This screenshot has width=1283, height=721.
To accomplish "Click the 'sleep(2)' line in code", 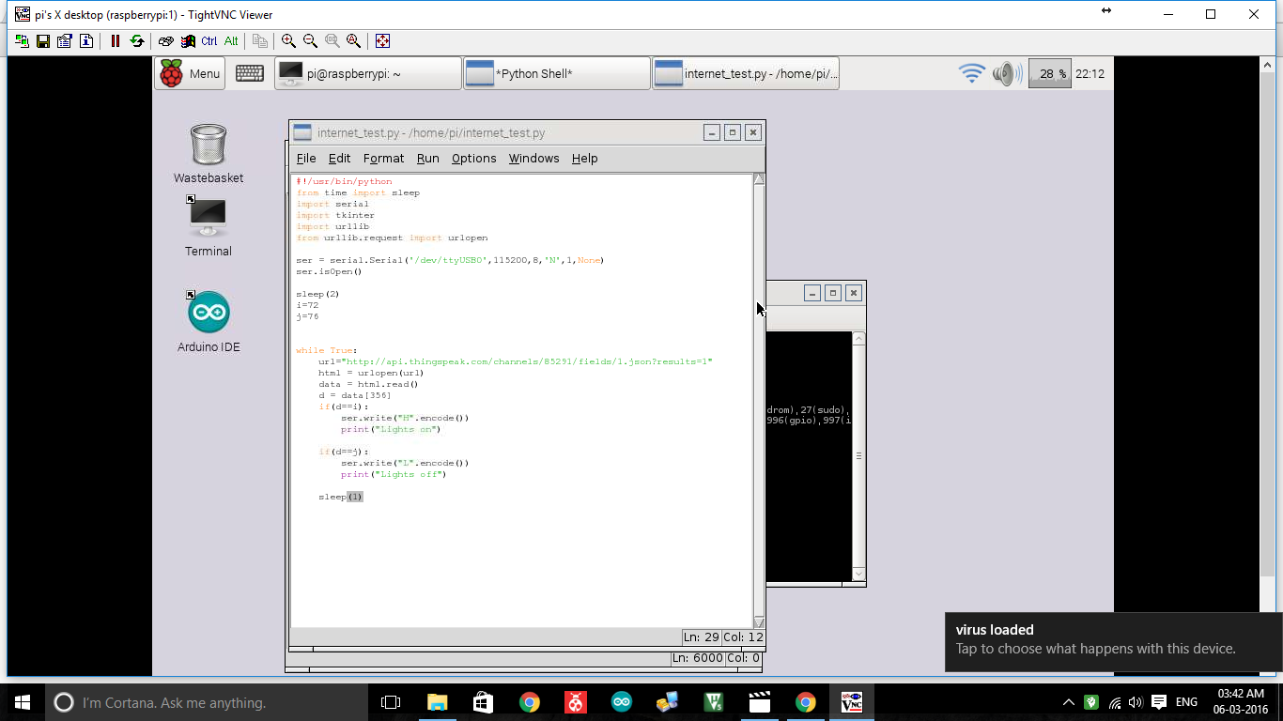I will tap(317, 294).
